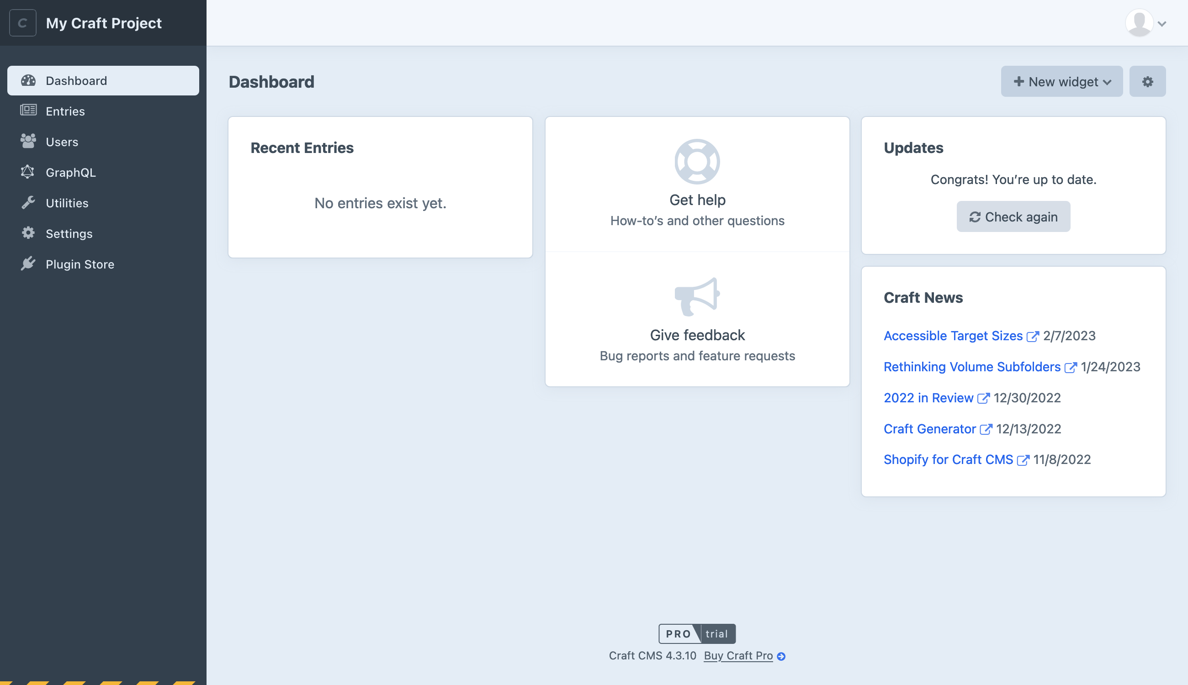
Task: Navigate to Utilities
Action: (x=103, y=203)
